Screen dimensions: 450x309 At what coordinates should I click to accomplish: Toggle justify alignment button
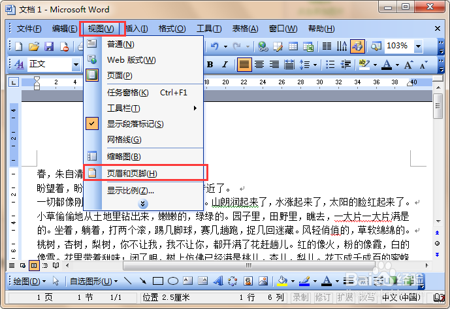[244, 64]
